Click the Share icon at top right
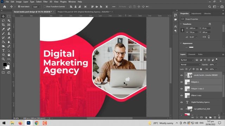 pyautogui.click(x=222, y=7)
